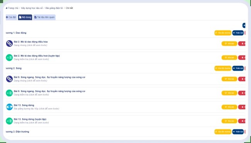
Task: Delete the Bài 13. Sóng dừng interactive lesson
Action: pyautogui.click(x=242, y=107)
